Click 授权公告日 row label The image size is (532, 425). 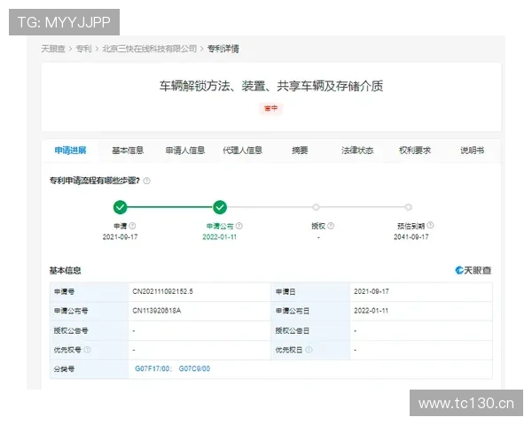point(292,330)
